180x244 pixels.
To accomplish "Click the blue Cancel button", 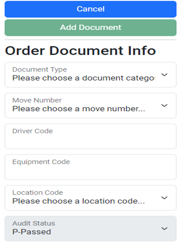I will [x=91, y=9].
